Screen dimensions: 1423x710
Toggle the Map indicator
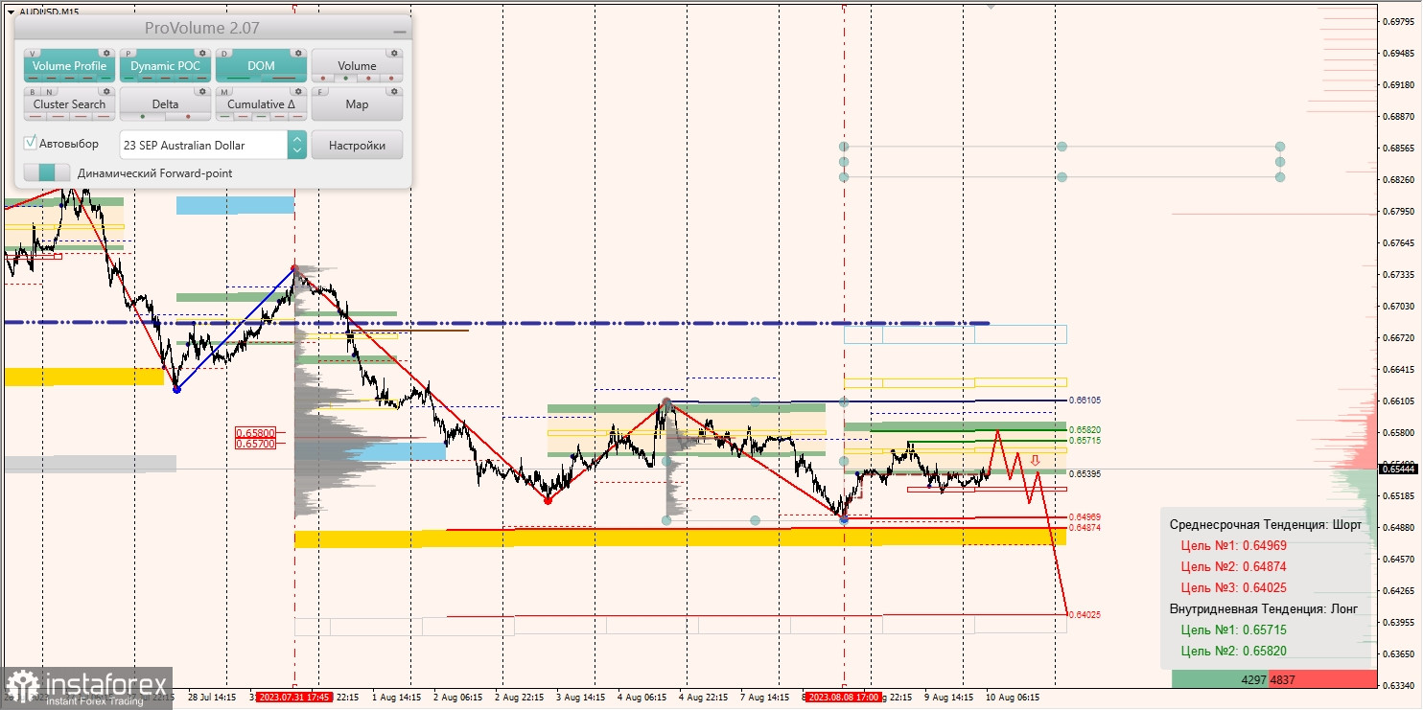tap(357, 104)
